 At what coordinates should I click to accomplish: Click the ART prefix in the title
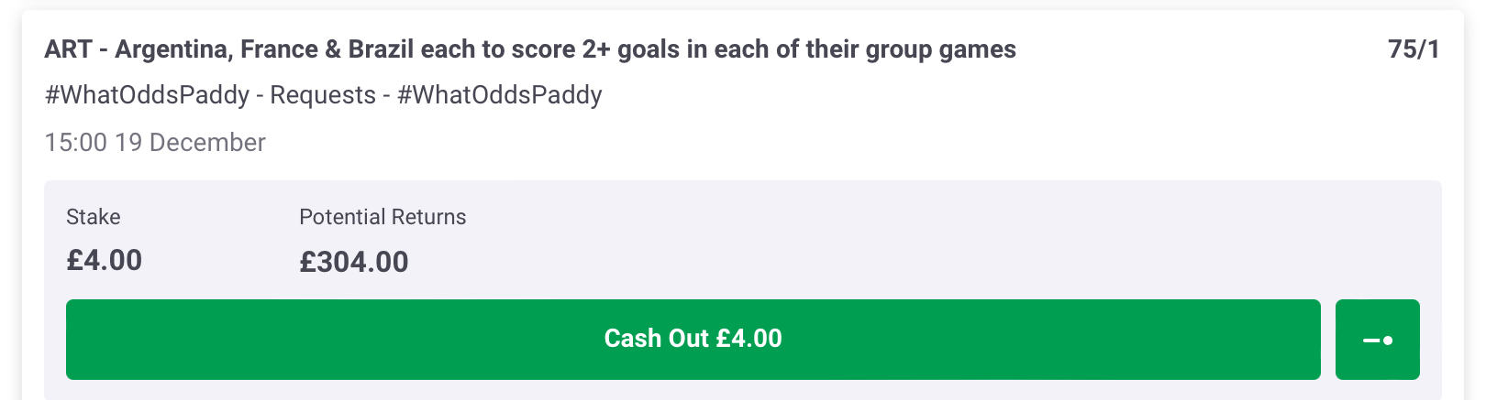coord(68,49)
